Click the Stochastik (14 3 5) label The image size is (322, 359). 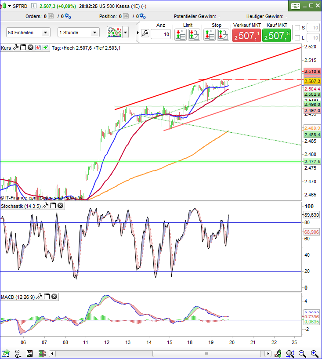tap(21, 206)
